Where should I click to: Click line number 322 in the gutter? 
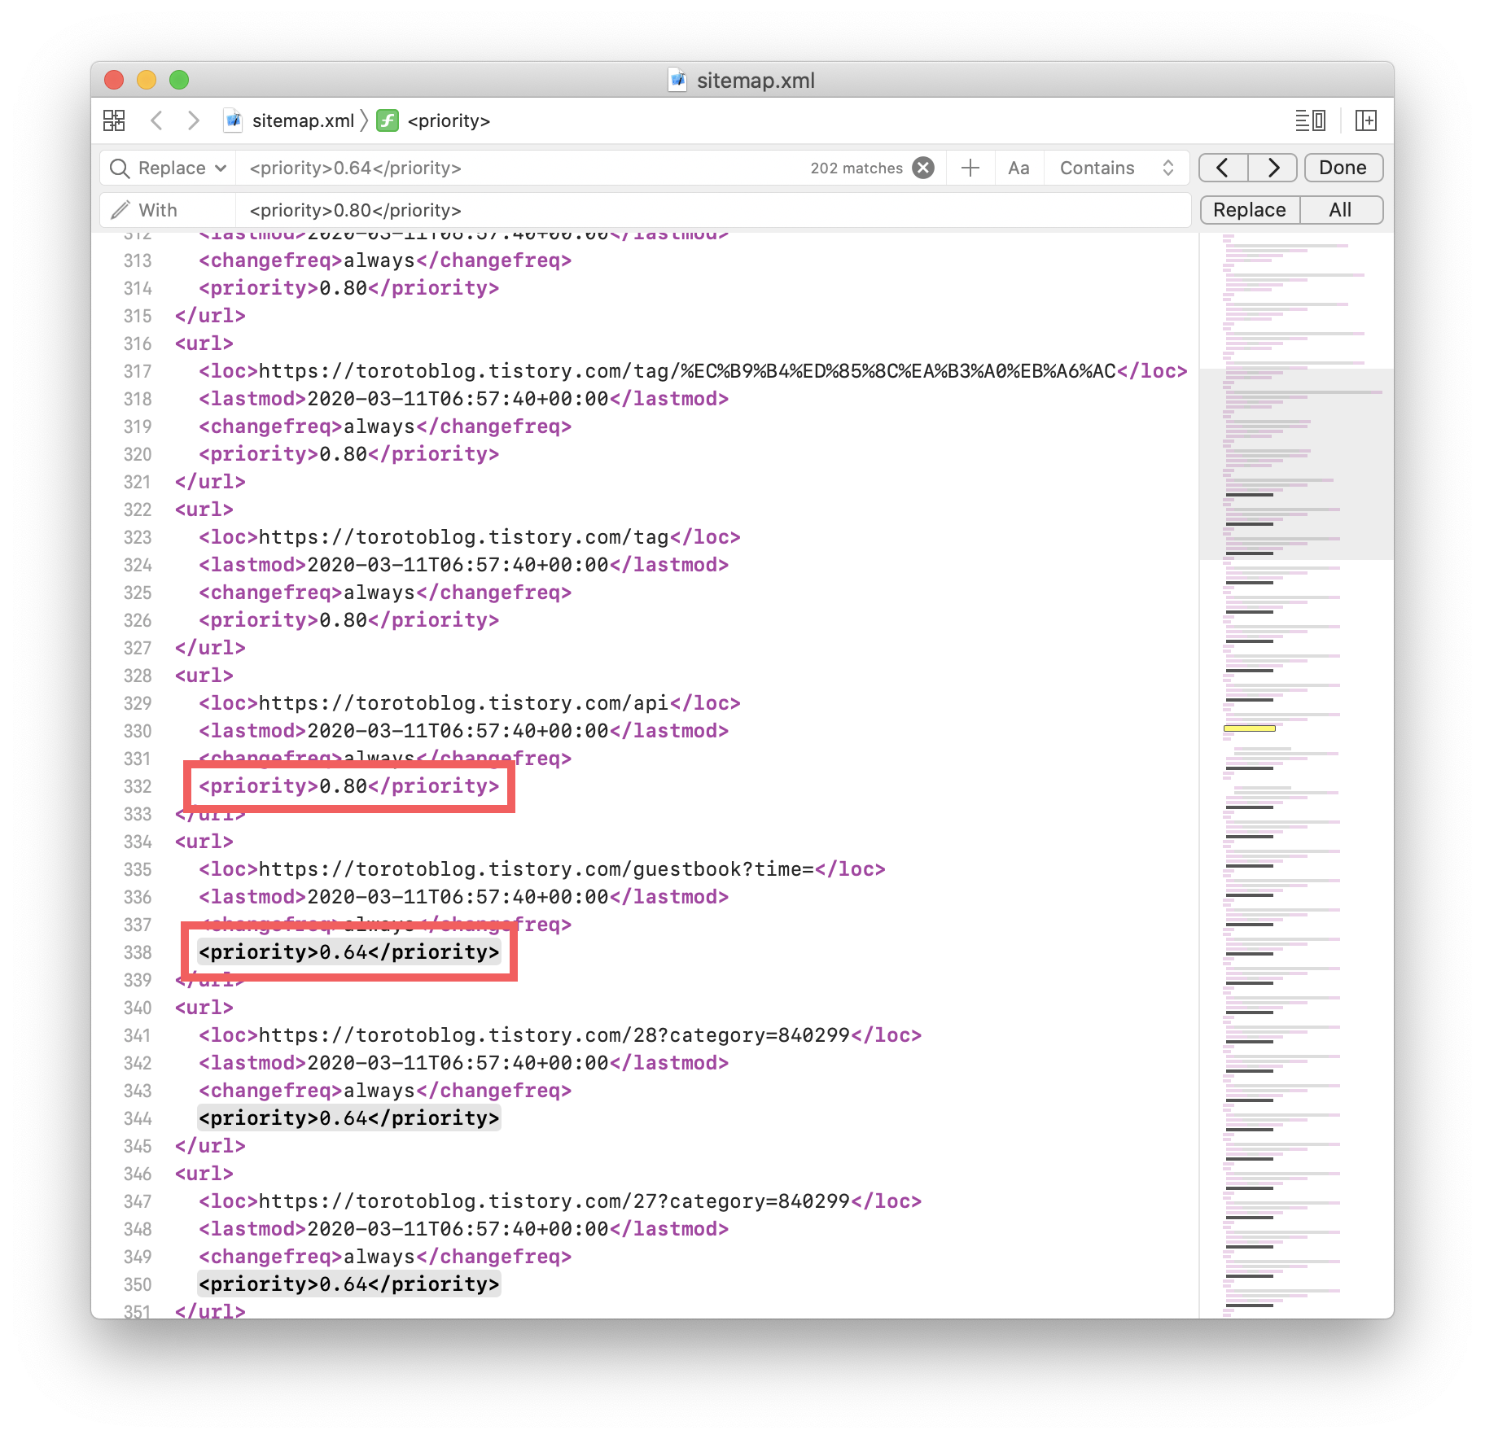coord(138,510)
